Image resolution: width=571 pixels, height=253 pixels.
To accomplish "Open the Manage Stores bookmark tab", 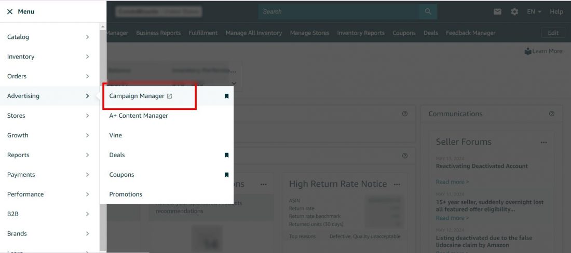I will click(x=309, y=33).
